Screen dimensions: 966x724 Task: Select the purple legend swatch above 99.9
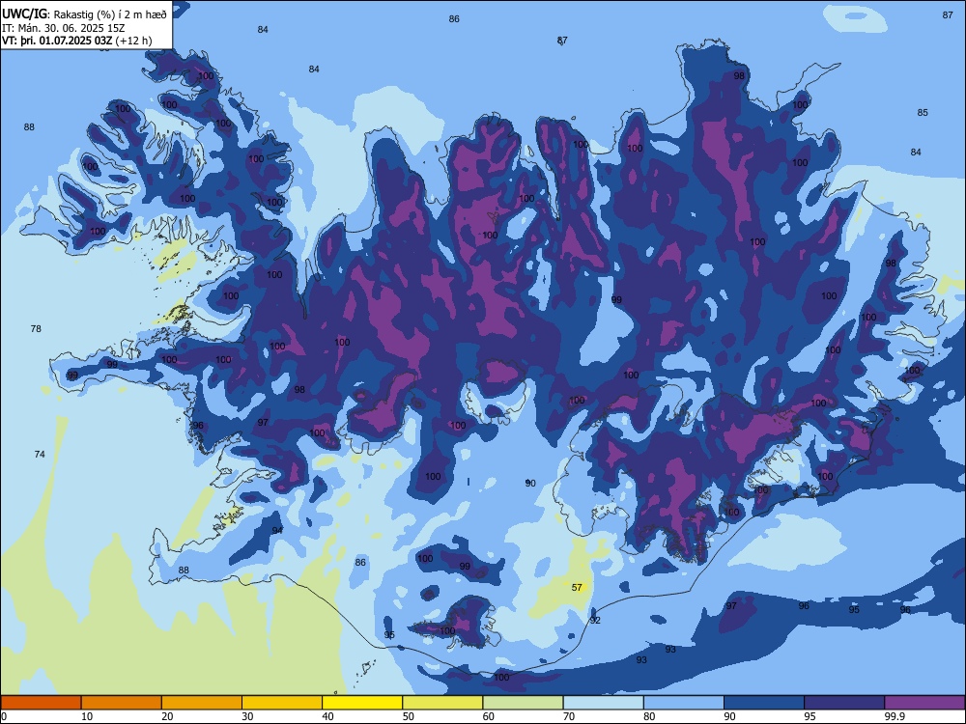pos(924,703)
